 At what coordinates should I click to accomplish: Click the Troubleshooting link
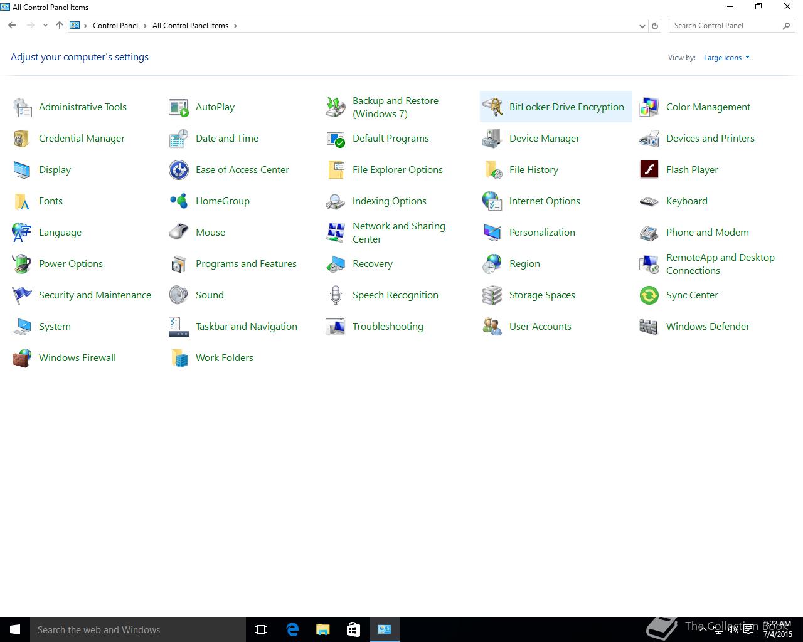click(388, 327)
